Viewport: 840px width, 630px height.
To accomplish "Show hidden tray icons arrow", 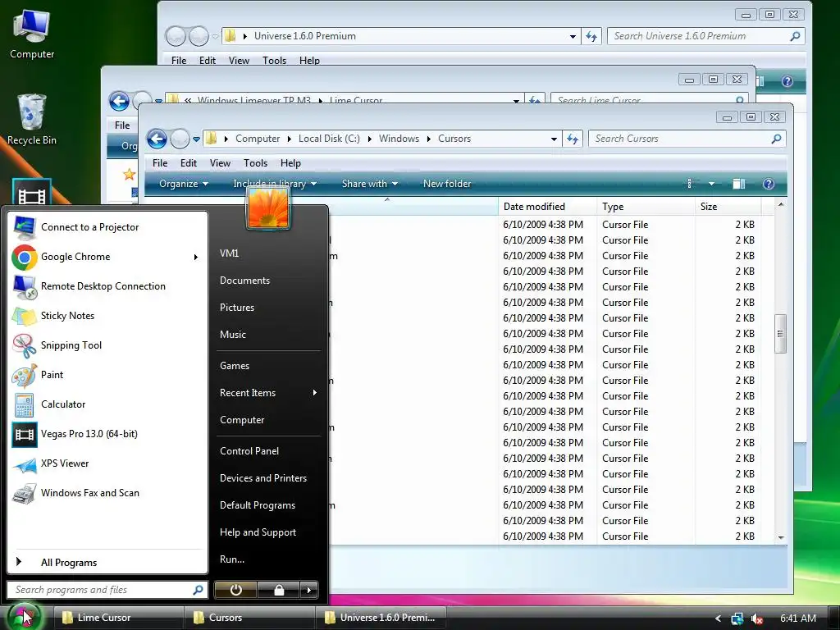I will (718, 619).
